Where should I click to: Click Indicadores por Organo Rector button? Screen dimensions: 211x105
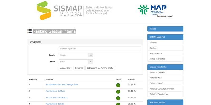[100, 68]
